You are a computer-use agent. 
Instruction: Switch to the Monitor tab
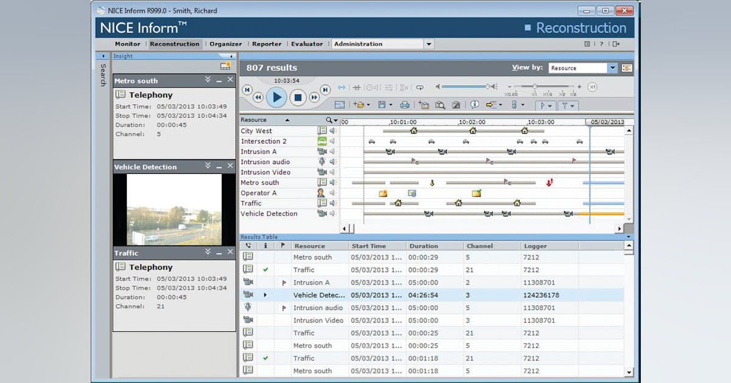click(x=127, y=44)
